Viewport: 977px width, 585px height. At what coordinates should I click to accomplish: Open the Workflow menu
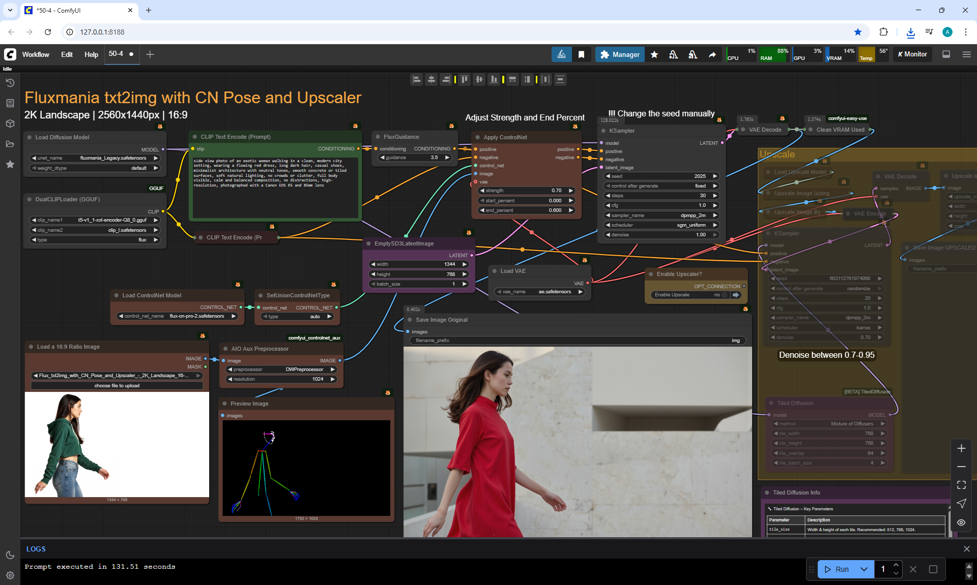(36, 54)
